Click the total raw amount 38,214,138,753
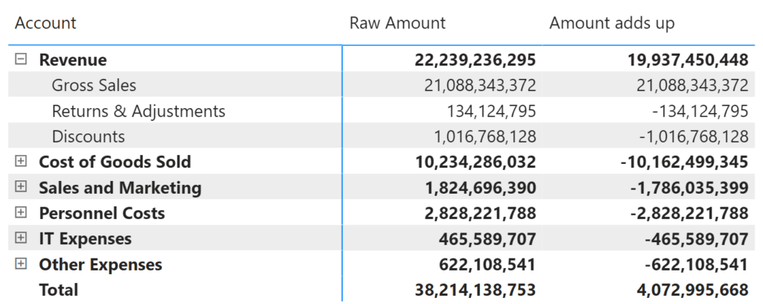763x304 pixels. tap(475, 290)
